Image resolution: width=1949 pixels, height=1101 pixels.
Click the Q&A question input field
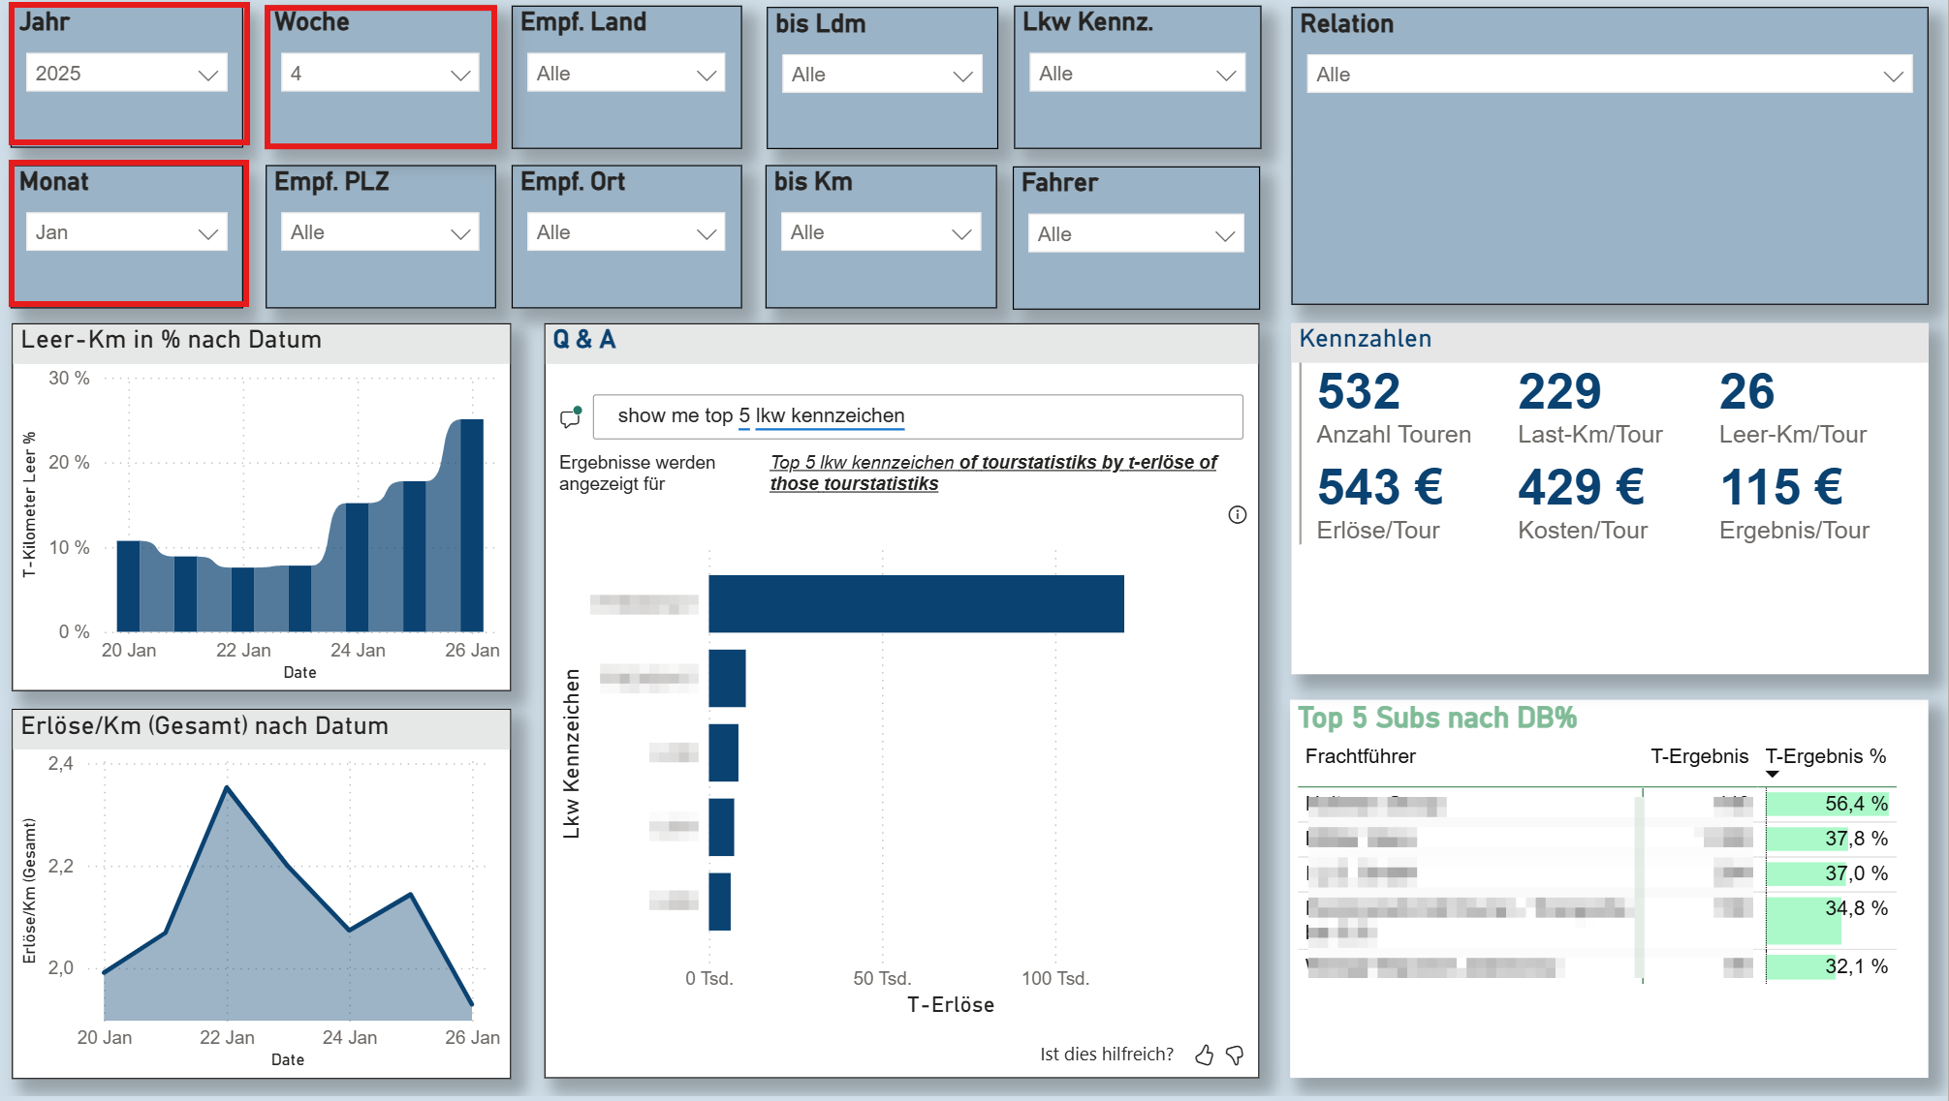(917, 416)
